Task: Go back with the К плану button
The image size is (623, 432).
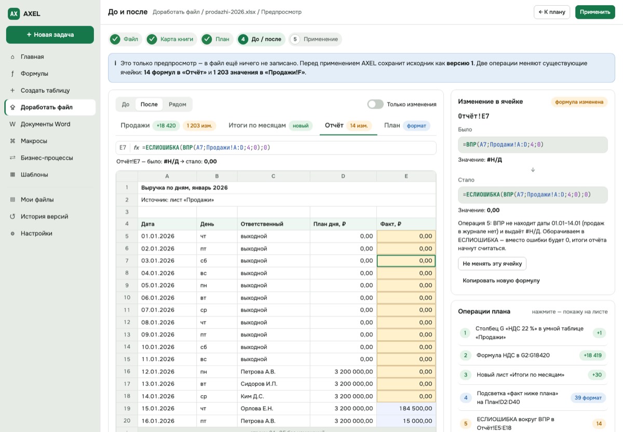Action: 552,12
